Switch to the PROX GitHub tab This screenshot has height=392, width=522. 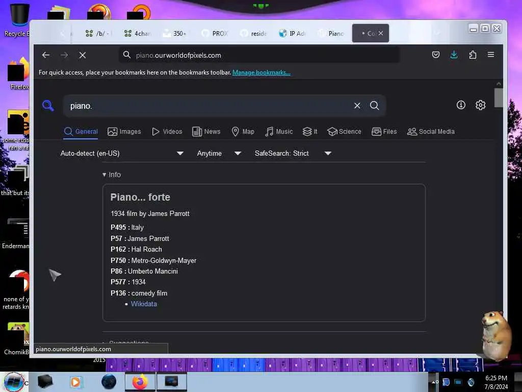pyautogui.click(x=215, y=33)
